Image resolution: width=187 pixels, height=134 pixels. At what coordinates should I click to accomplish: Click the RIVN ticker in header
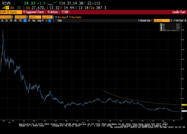(x=6, y=3)
